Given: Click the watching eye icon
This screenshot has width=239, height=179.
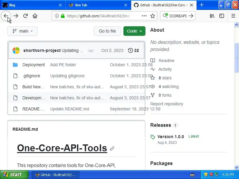Looking at the screenshot, I should pos(153,87).
